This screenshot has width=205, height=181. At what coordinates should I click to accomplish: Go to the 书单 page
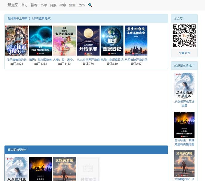click(x=44, y=5)
